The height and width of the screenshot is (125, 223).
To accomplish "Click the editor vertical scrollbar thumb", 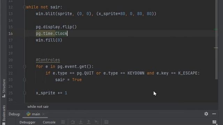I will (216, 40).
